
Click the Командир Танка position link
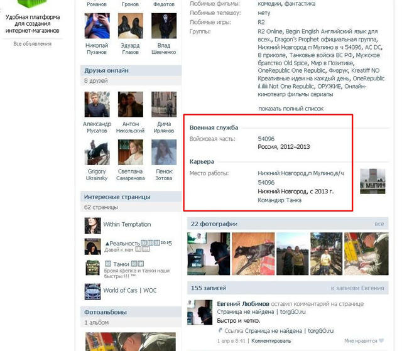point(280,200)
